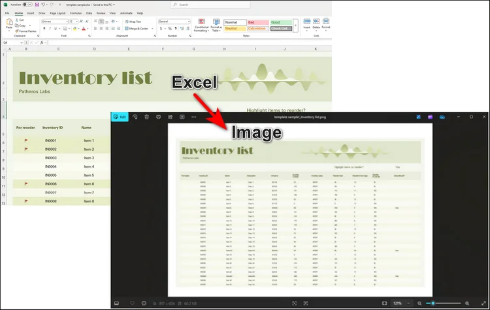Click the Fill Color bucket icon
Screen dimensions: 490x310
pyautogui.click(x=74, y=29)
